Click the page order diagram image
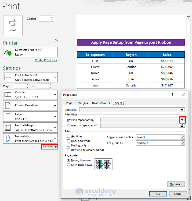 pyautogui.click(x=103, y=164)
